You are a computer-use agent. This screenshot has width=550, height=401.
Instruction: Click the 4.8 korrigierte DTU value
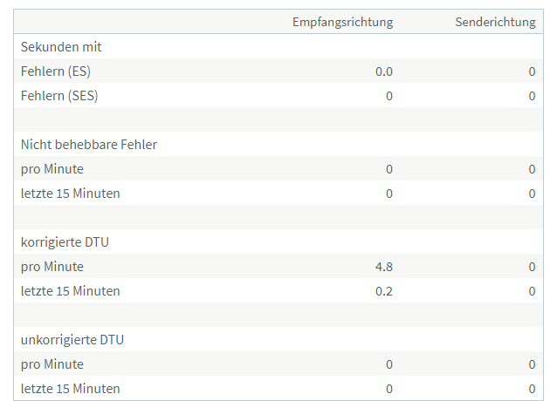tap(384, 267)
